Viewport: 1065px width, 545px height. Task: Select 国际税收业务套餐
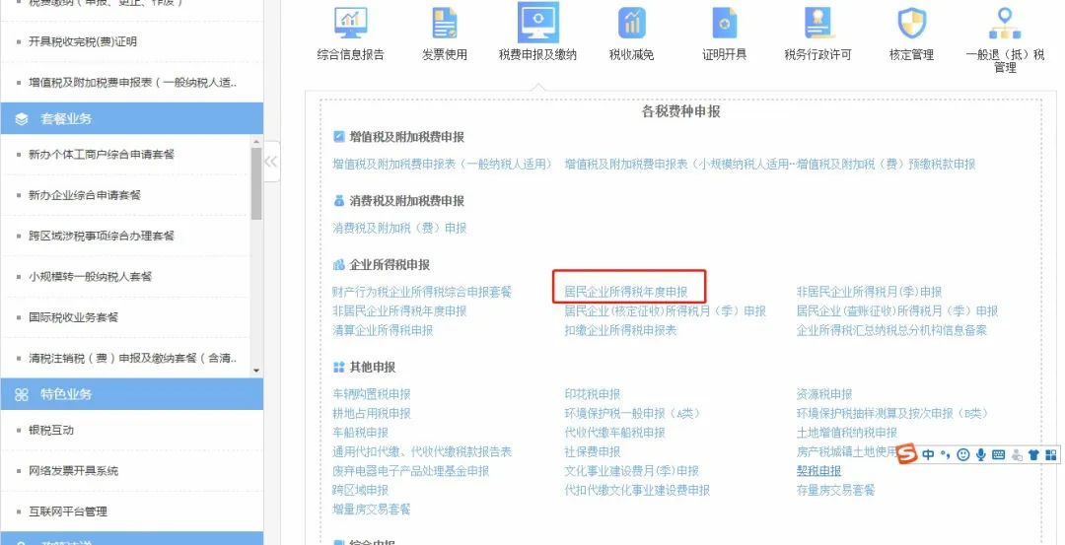[73, 317]
